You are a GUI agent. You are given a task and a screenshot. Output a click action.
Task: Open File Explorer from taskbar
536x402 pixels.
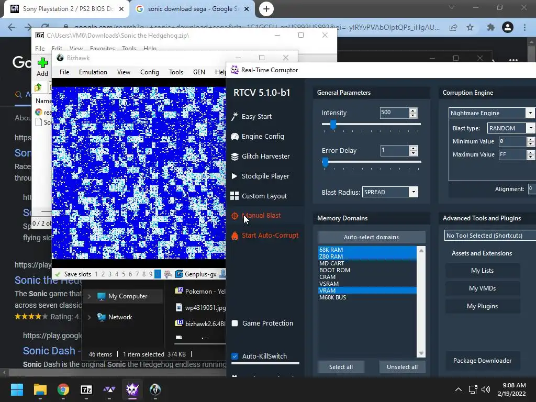coord(40,389)
